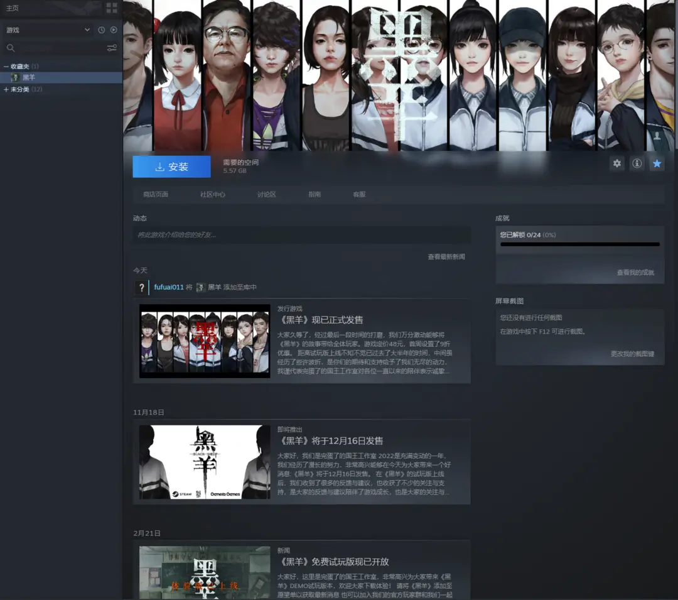Open game settings gear icon
Image resolution: width=678 pixels, height=600 pixels.
click(617, 163)
